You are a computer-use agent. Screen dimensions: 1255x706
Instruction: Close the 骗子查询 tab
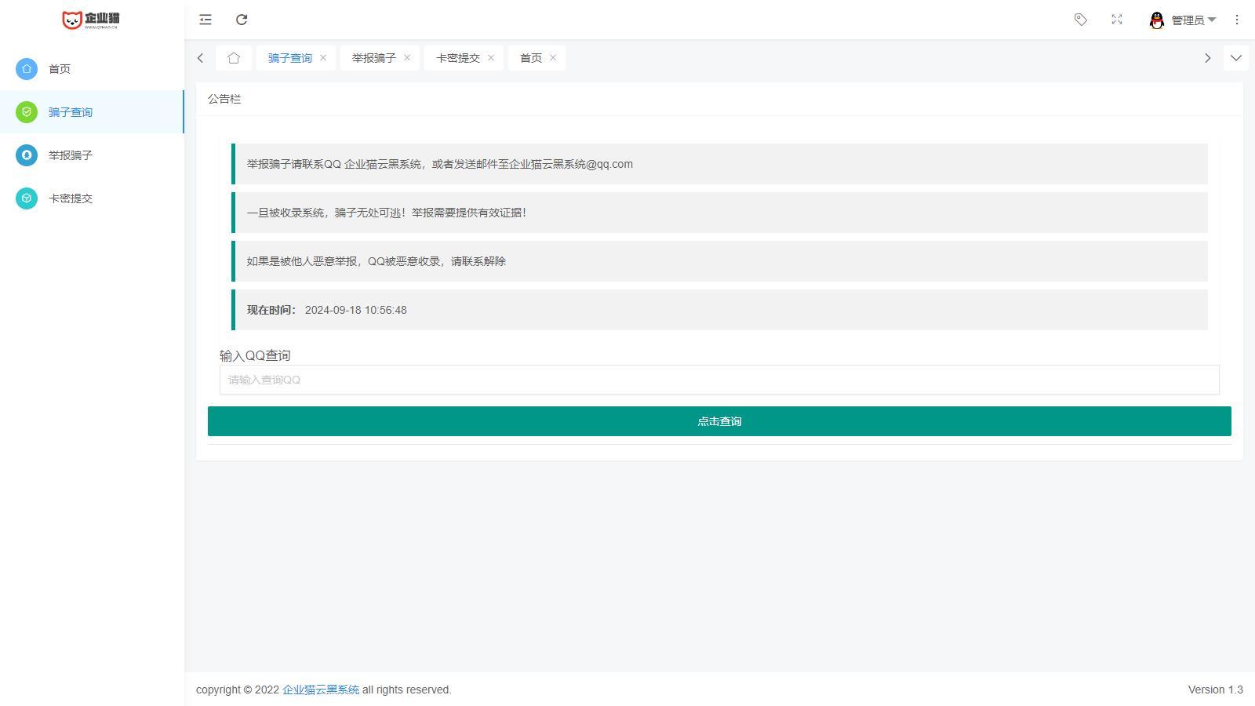click(x=323, y=58)
